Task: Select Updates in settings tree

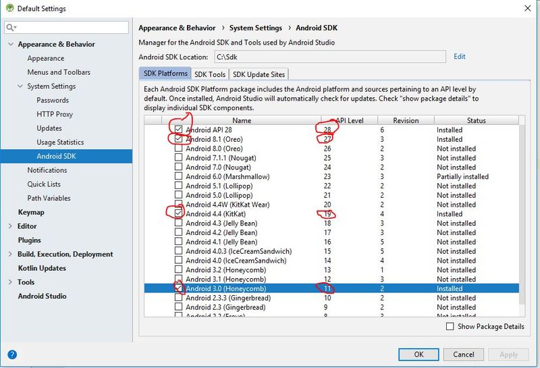Action: (x=49, y=128)
